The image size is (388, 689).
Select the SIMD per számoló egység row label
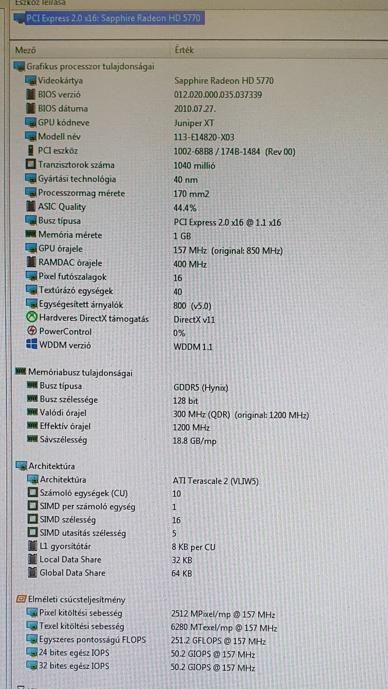[x=87, y=506]
